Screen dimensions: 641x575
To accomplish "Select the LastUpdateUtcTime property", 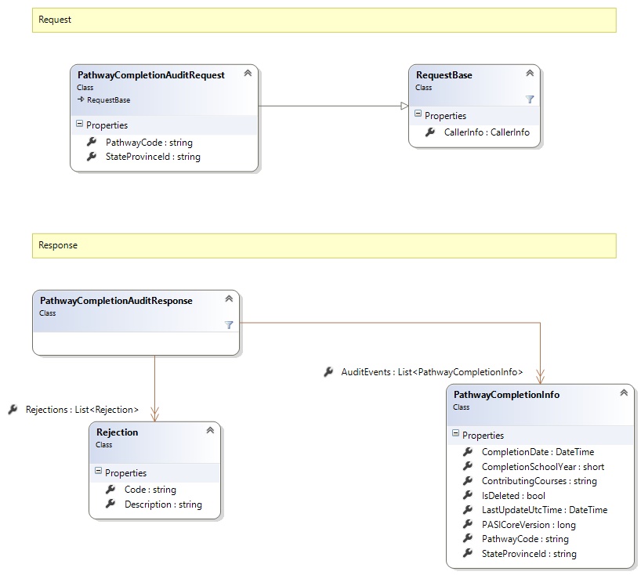I will (x=544, y=510).
